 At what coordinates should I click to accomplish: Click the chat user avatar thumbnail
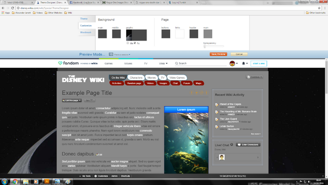[222, 157]
